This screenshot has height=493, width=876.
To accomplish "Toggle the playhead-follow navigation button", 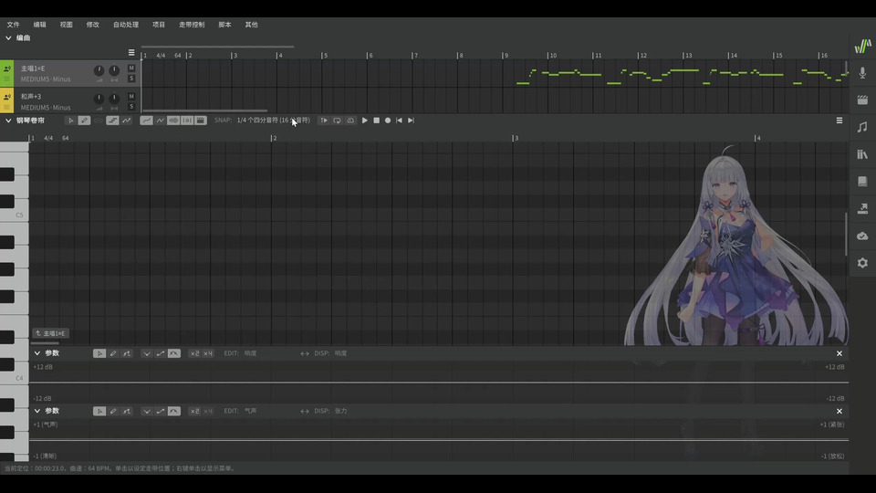I will pyautogui.click(x=323, y=121).
